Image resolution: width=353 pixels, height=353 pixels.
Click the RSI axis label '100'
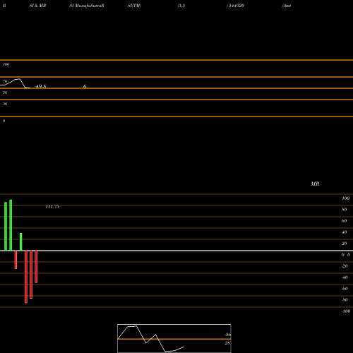[x=6, y=64]
